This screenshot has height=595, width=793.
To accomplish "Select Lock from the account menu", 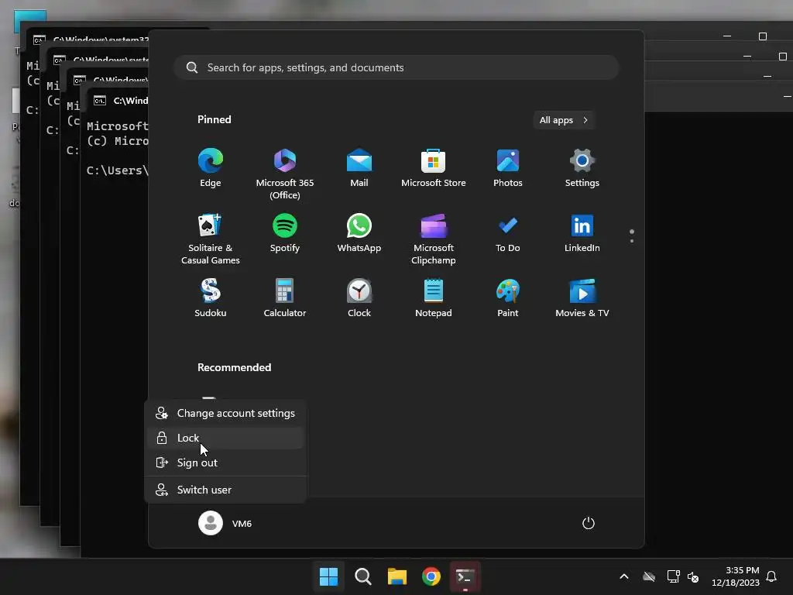I will (225, 439).
